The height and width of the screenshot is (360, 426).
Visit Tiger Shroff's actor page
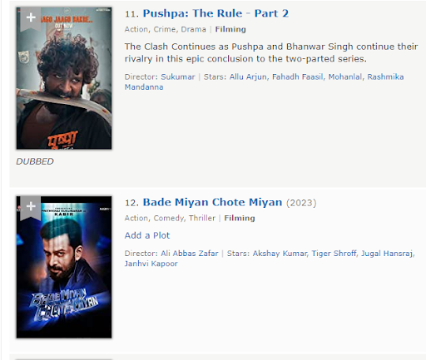point(334,254)
